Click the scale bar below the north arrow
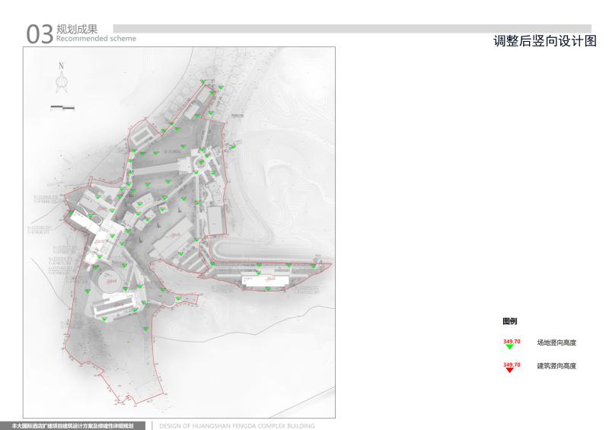 [x=62, y=108]
